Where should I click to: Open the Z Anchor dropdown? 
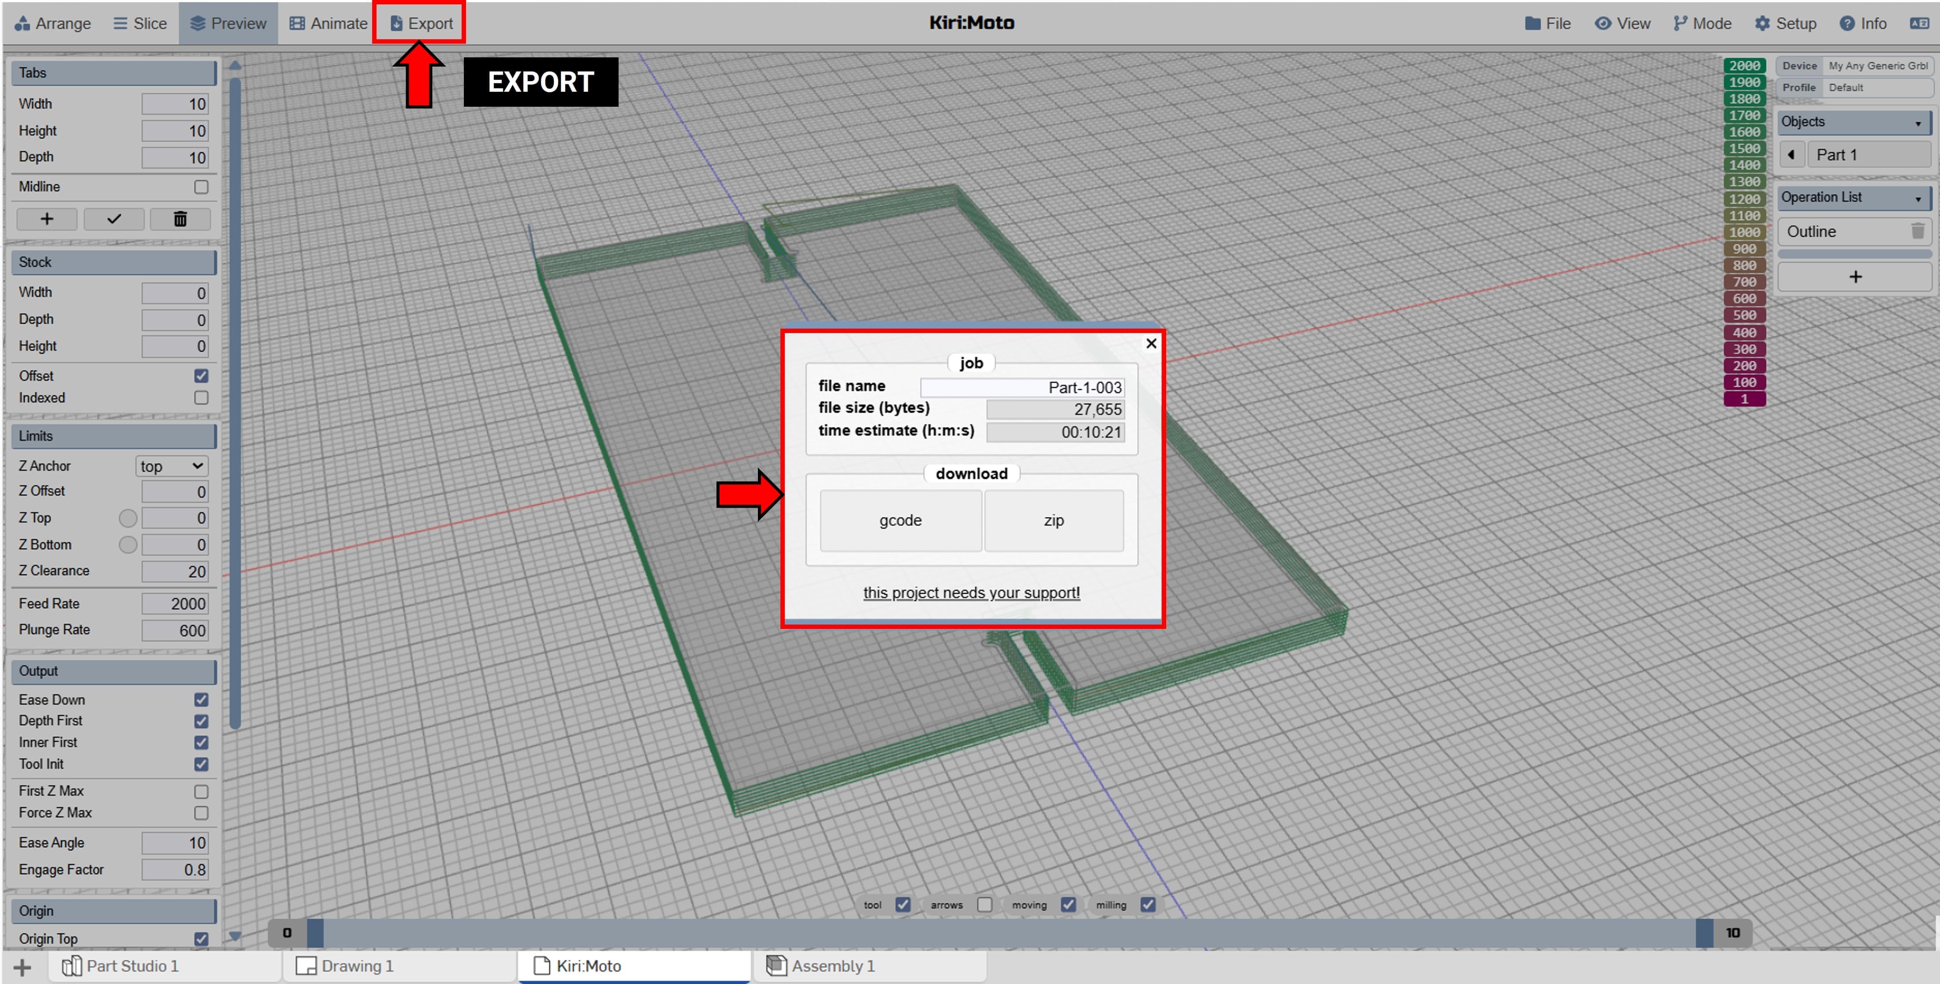tap(172, 466)
